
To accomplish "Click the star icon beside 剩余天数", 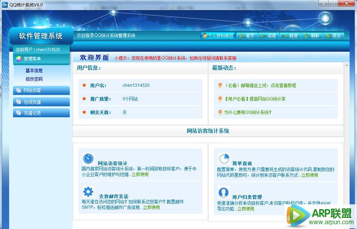I will pyautogui.click(x=84, y=112).
